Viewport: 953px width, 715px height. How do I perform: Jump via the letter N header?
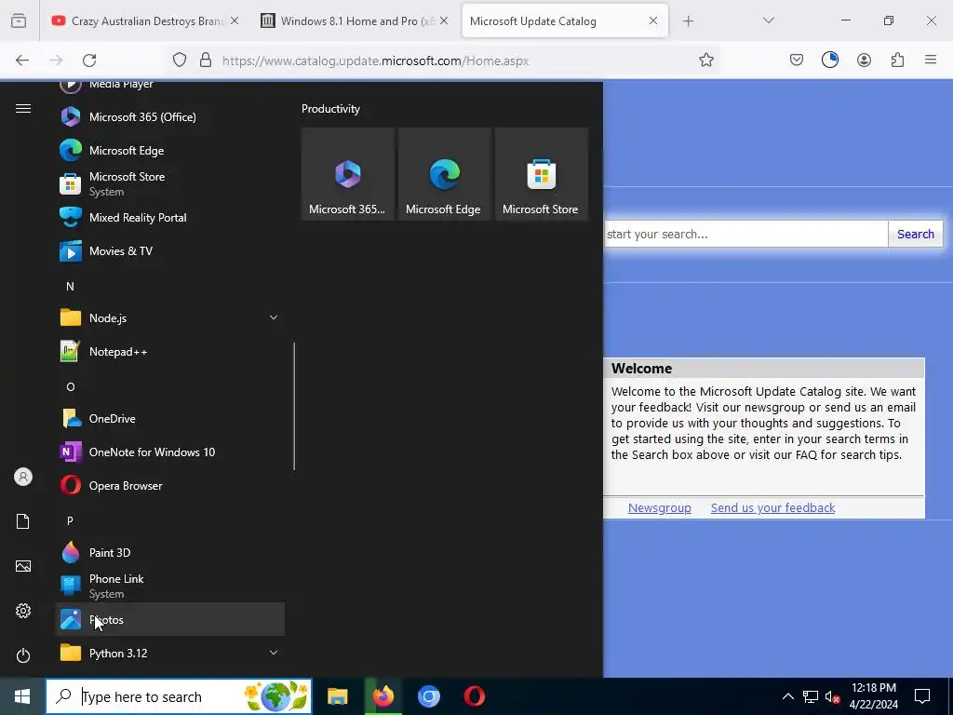70,286
